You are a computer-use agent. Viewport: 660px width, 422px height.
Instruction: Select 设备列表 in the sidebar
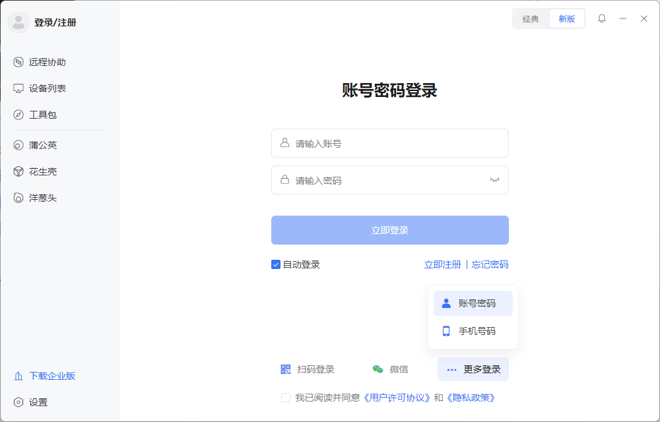[44, 88]
